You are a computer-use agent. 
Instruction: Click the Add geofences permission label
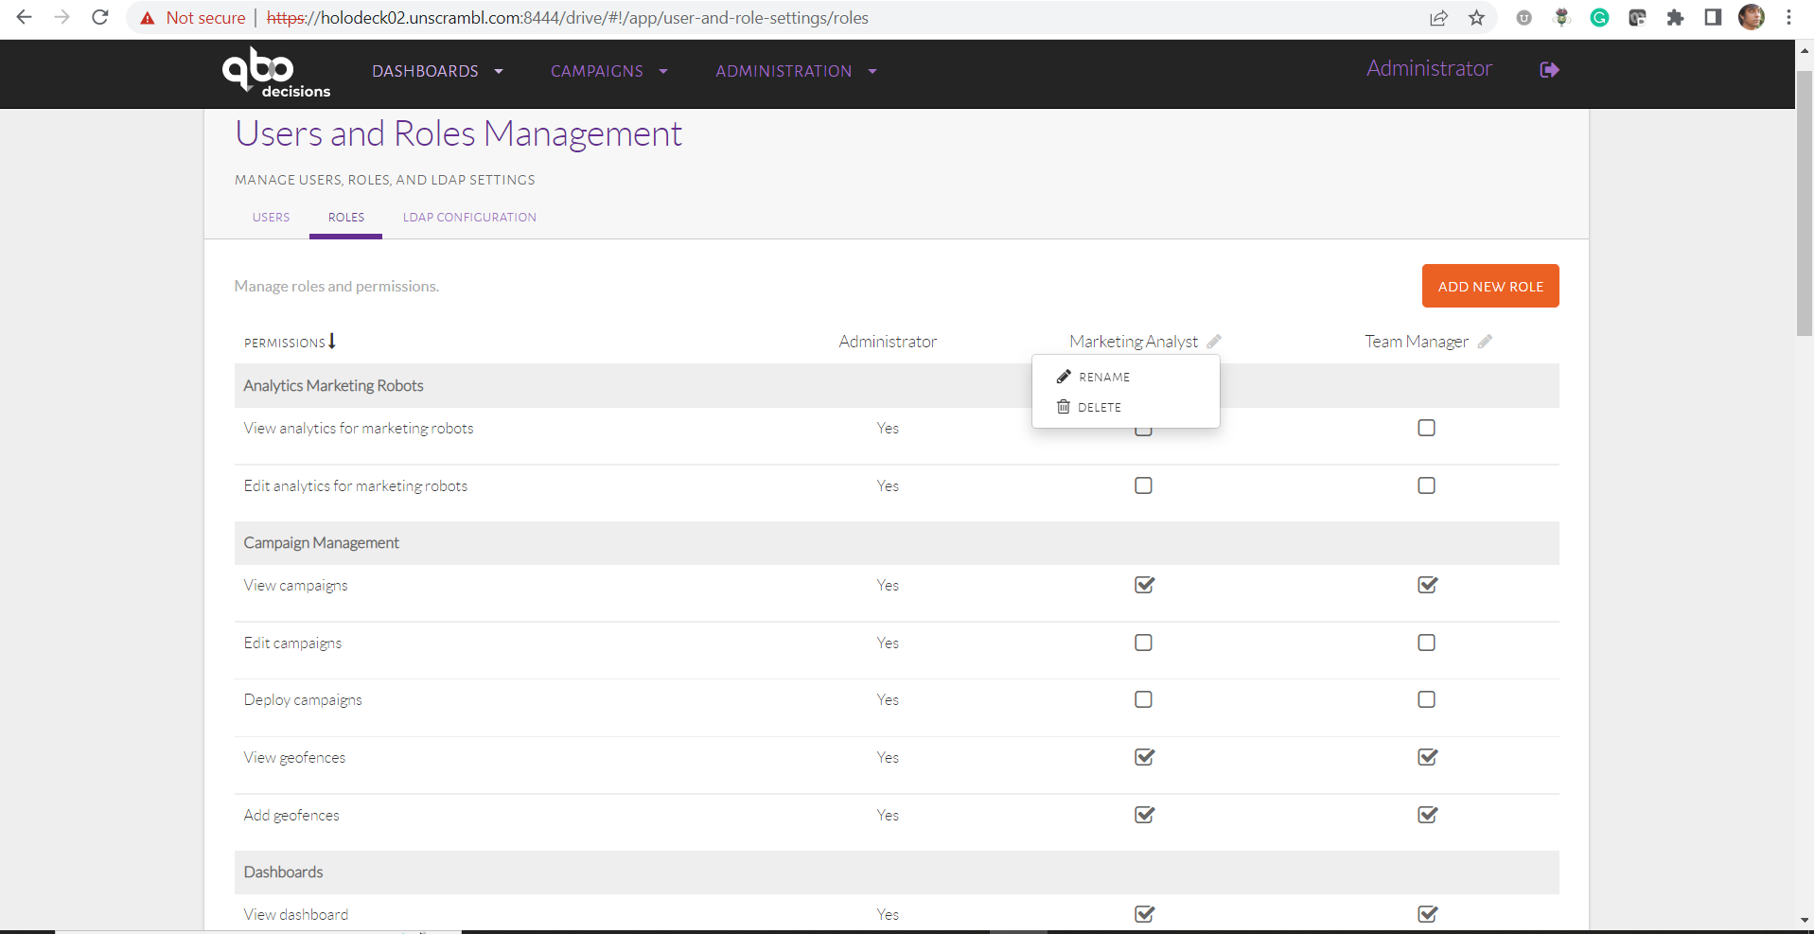[x=291, y=816]
